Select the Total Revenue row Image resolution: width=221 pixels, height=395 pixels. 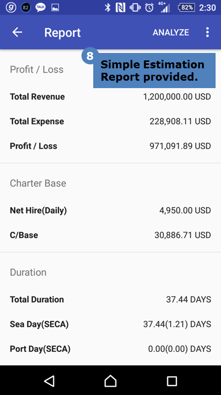110,97
